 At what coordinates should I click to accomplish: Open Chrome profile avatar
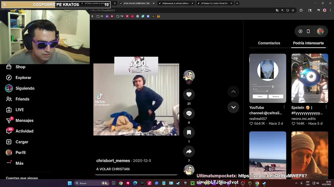pyautogui.click(x=324, y=10)
